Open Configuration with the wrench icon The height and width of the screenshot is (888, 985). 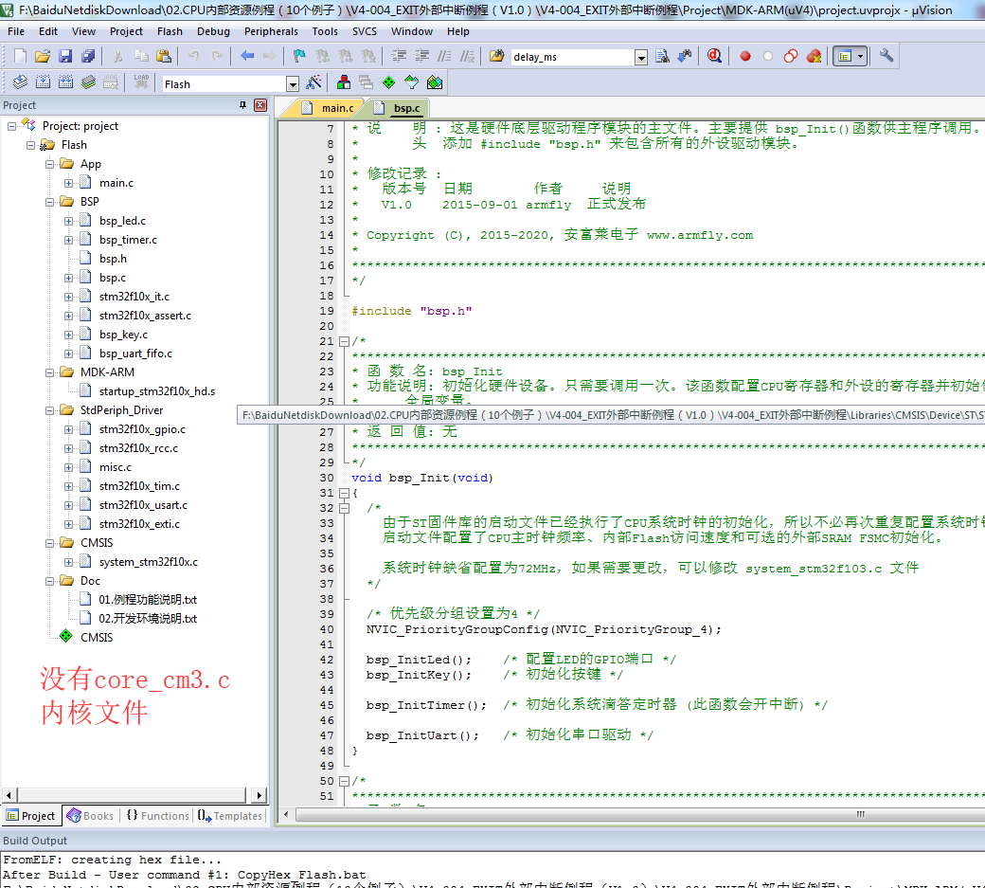886,57
